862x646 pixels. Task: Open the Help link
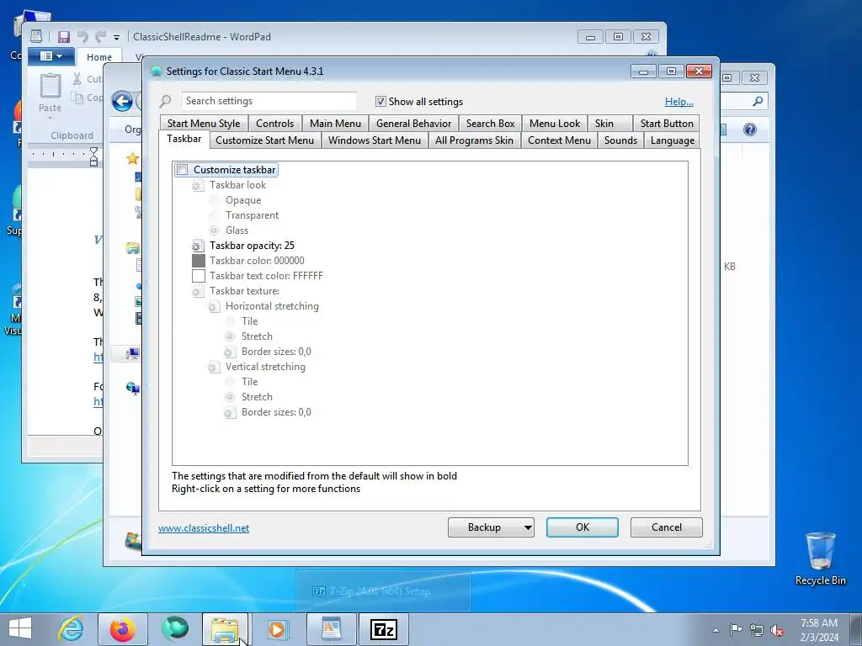(679, 102)
